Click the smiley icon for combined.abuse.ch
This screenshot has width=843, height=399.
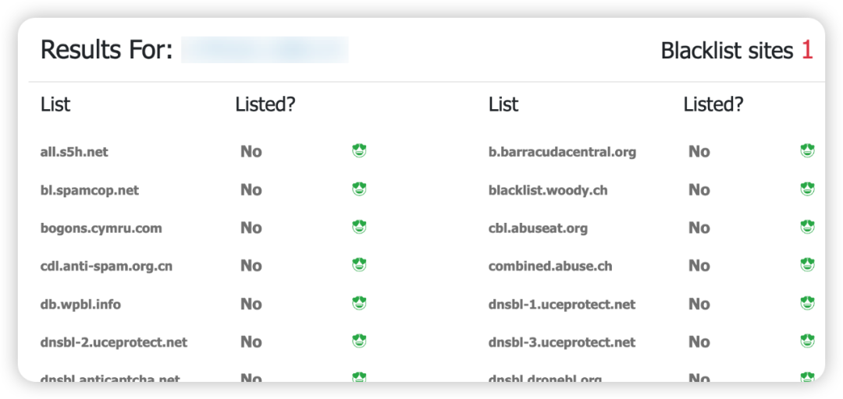click(x=808, y=265)
